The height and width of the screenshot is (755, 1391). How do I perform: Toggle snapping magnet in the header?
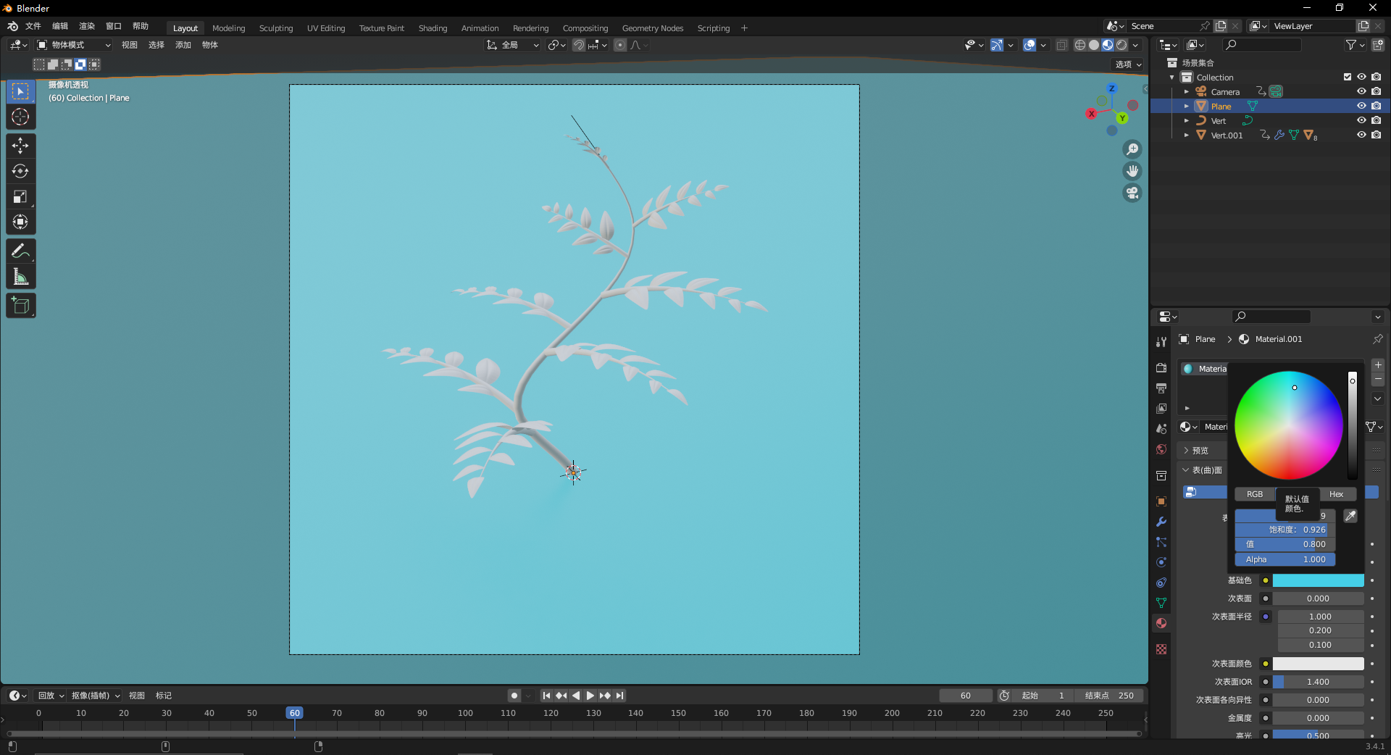tap(579, 45)
